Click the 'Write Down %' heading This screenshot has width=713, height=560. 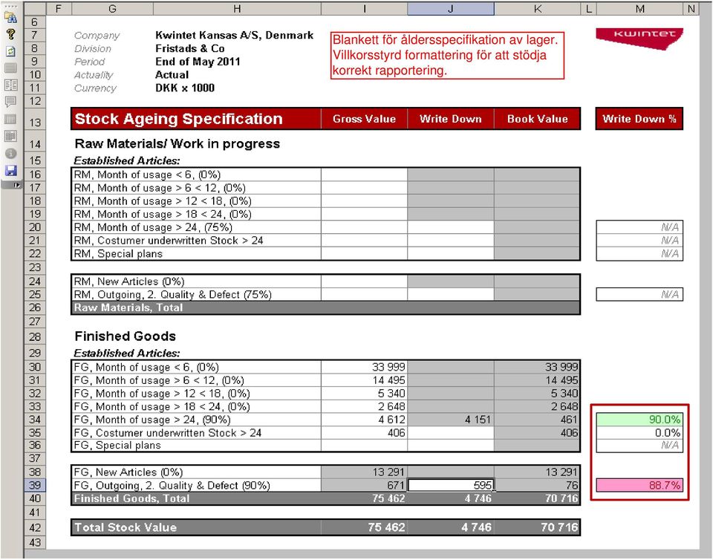[639, 119]
